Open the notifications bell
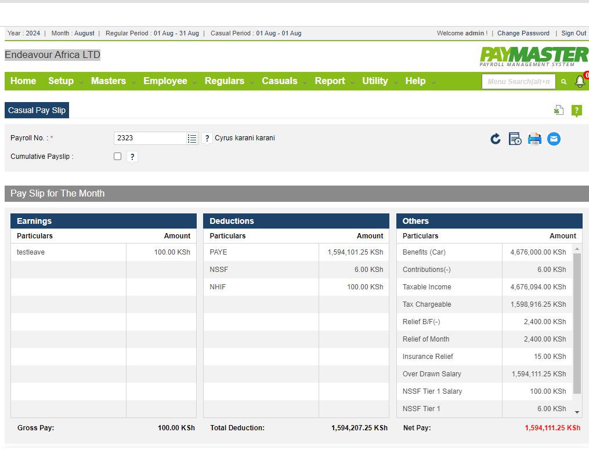Image resolution: width=589 pixels, height=450 pixels. click(580, 82)
